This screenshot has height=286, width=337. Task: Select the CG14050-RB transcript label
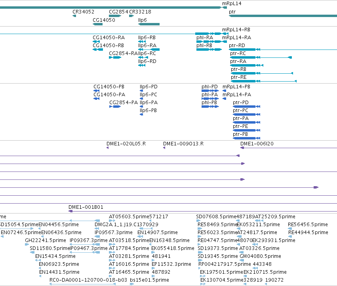109,46
